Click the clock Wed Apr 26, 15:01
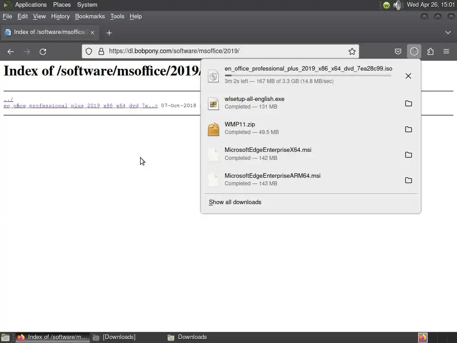This screenshot has height=343, width=457. click(x=431, y=4)
